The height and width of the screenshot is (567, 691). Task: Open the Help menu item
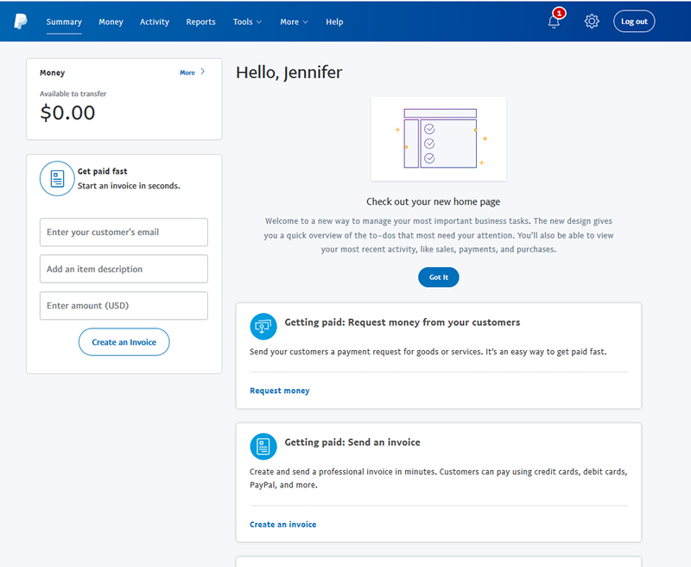[334, 22]
